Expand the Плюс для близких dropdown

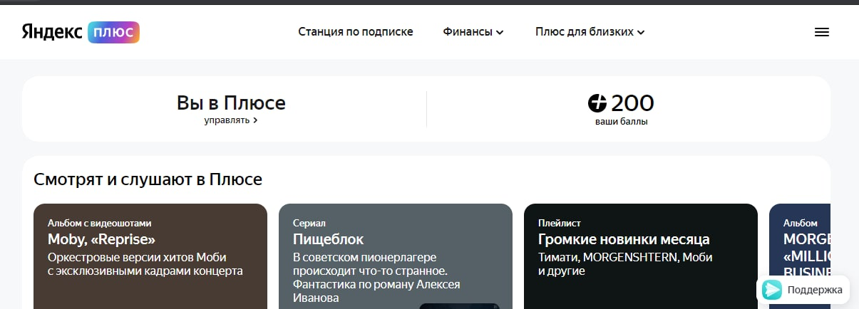[x=590, y=32]
